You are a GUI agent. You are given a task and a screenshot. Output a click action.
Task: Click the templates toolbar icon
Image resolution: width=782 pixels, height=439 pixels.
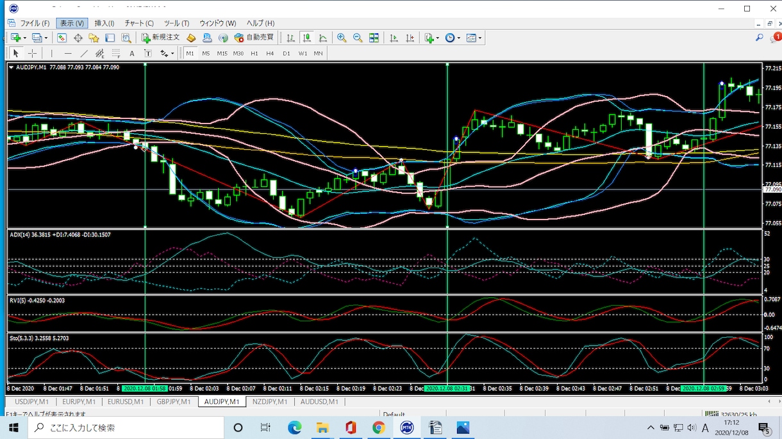coord(471,38)
